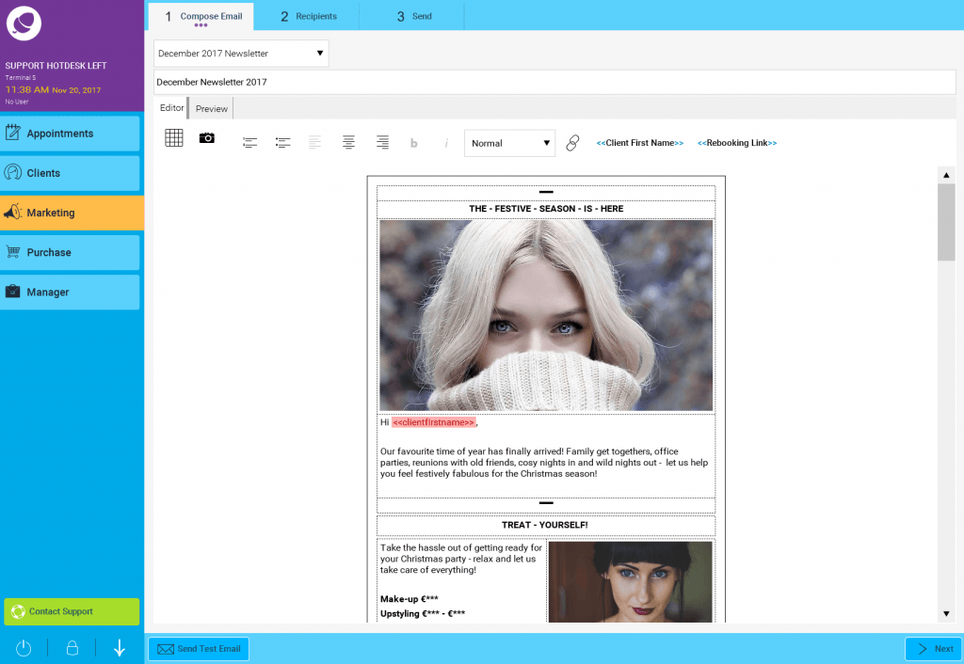The image size is (964, 664).
Task: Click the lock icon at the bottom left
Action: tap(71, 648)
